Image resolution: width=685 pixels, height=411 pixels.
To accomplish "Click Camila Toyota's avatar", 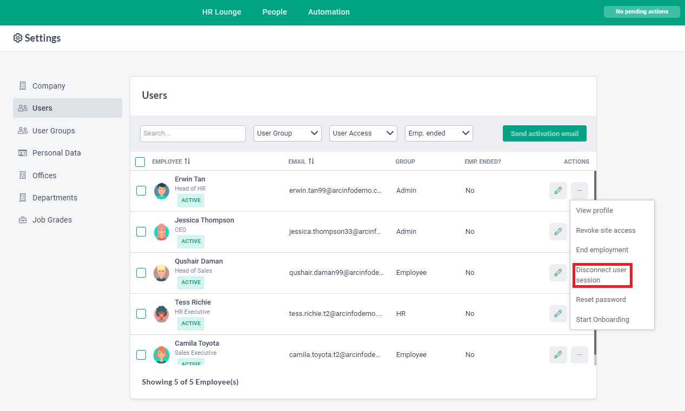I will [161, 355].
